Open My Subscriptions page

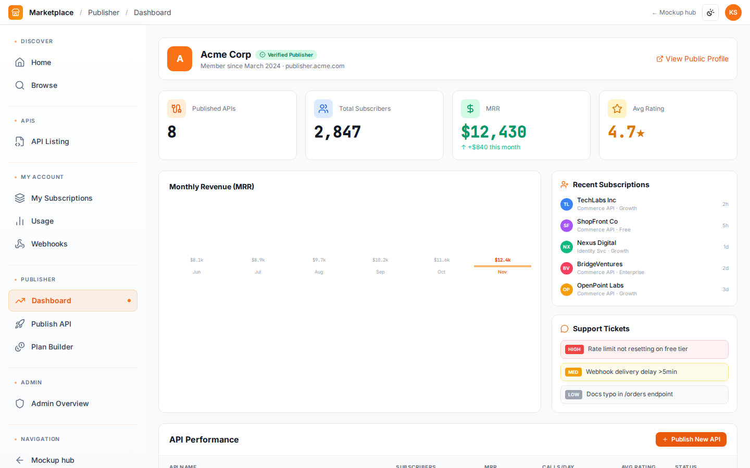click(73, 198)
